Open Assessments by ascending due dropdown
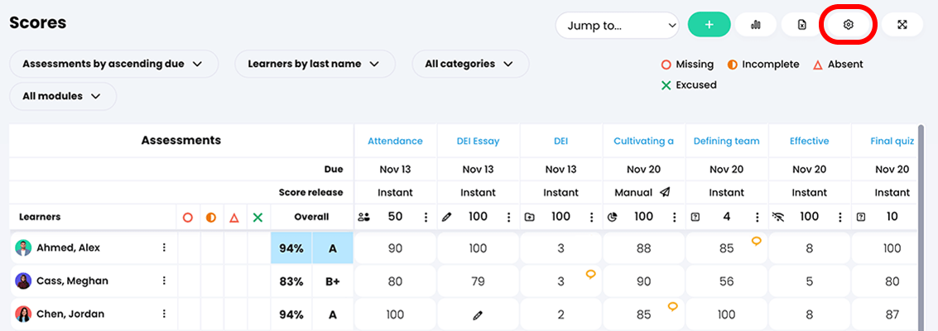This screenshot has height=331, width=938. (x=113, y=64)
